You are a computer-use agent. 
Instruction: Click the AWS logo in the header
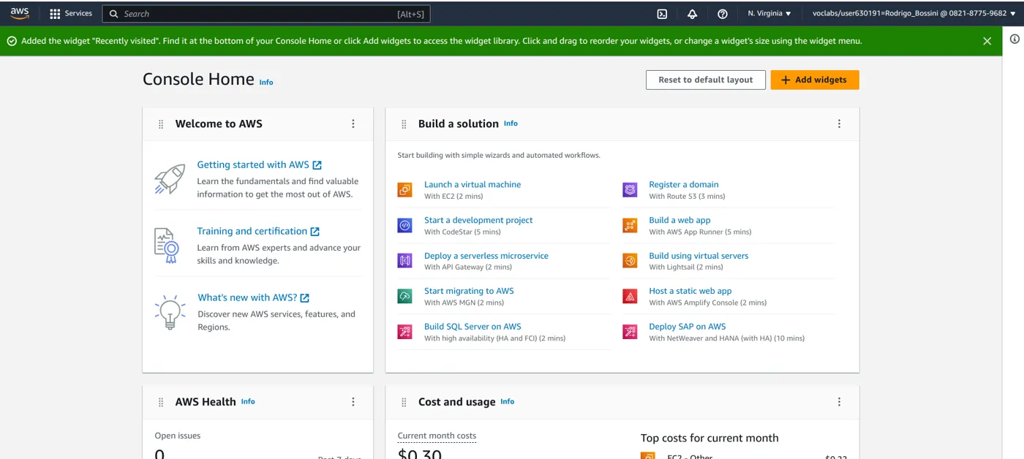coord(20,13)
